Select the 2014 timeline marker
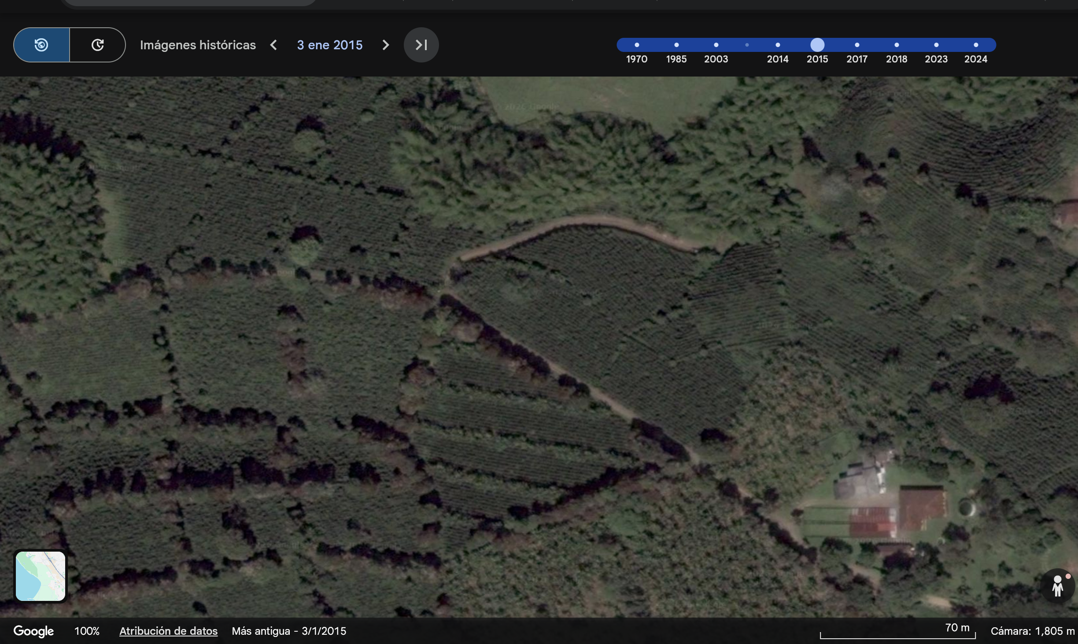 coord(778,45)
